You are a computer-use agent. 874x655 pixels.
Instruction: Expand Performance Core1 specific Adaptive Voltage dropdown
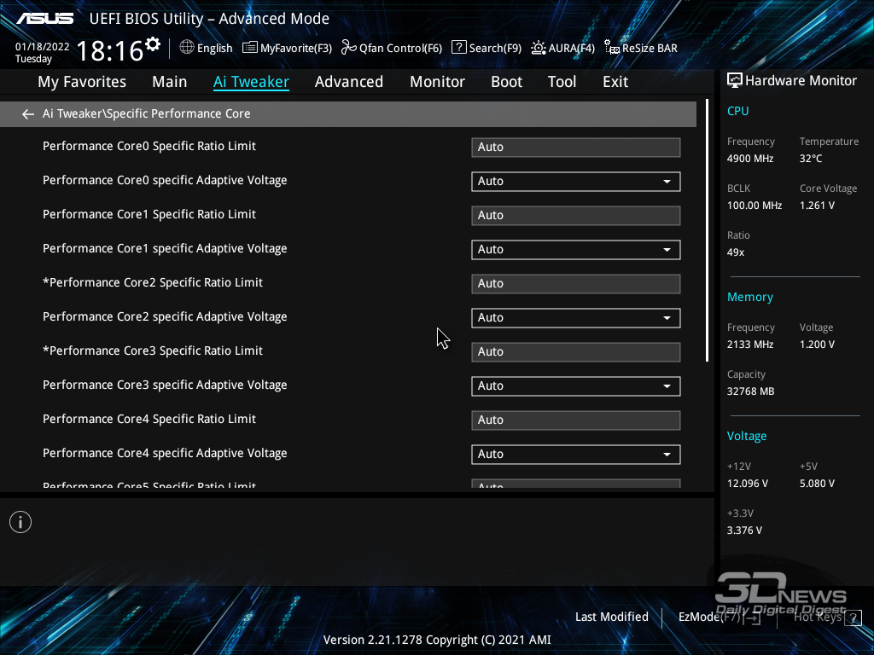point(576,250)
